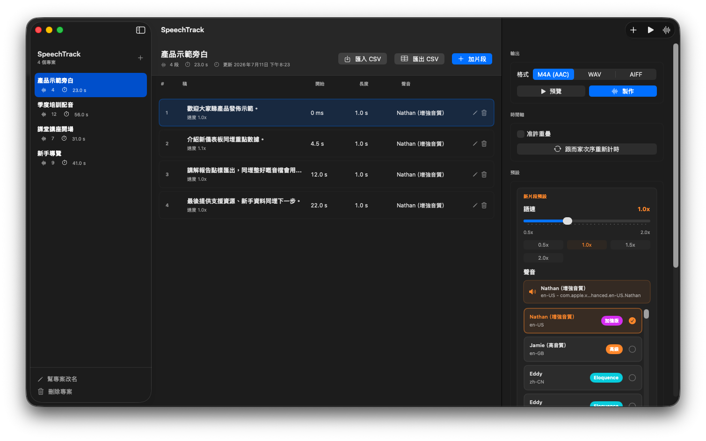Image resolution: width=706 pixels, height=441 pixels.
Task: Choose 0.5x speed preset
Action: [x=543, y=245]
